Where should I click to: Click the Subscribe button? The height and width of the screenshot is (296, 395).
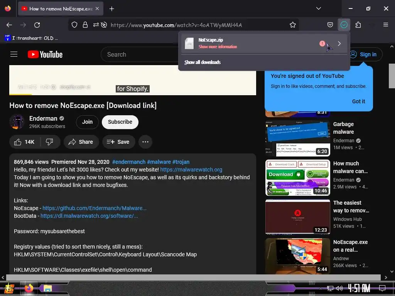[x=120, y=122]
